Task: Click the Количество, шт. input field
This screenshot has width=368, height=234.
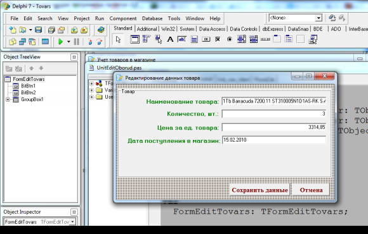Action: 274,114
